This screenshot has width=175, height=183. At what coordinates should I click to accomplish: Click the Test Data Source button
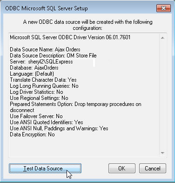coord(45,168)
